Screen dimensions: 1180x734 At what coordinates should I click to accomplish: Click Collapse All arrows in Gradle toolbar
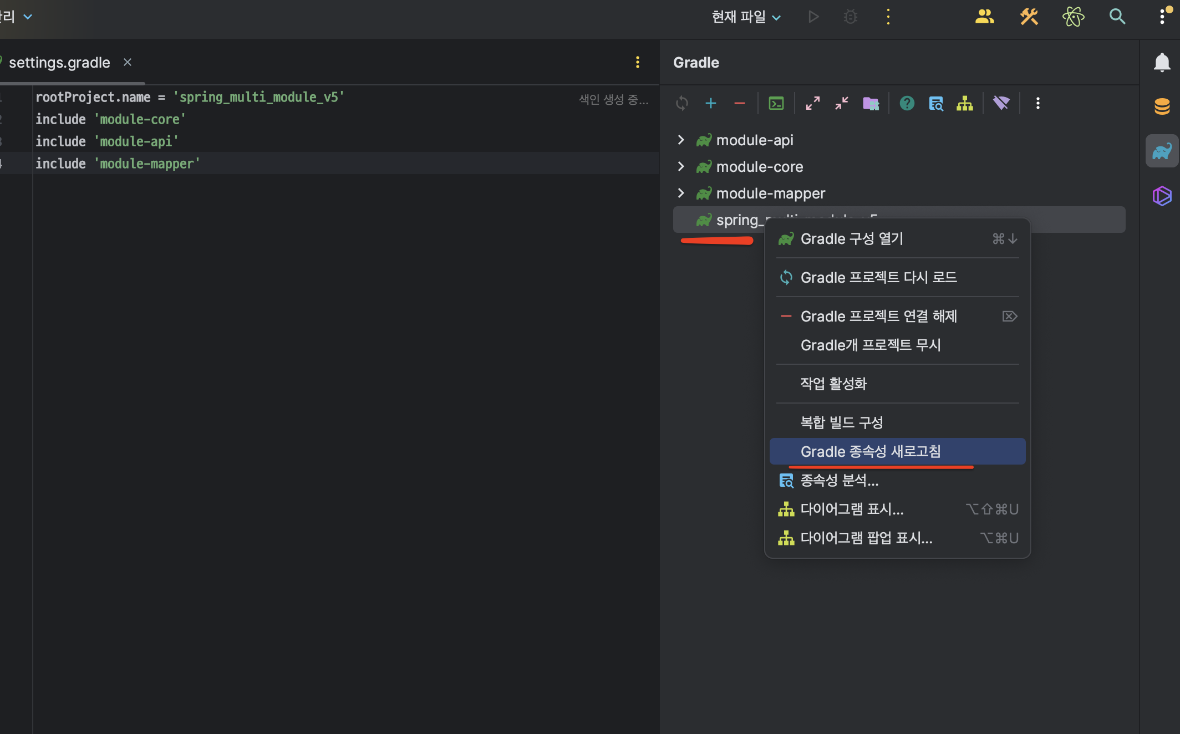842,104
